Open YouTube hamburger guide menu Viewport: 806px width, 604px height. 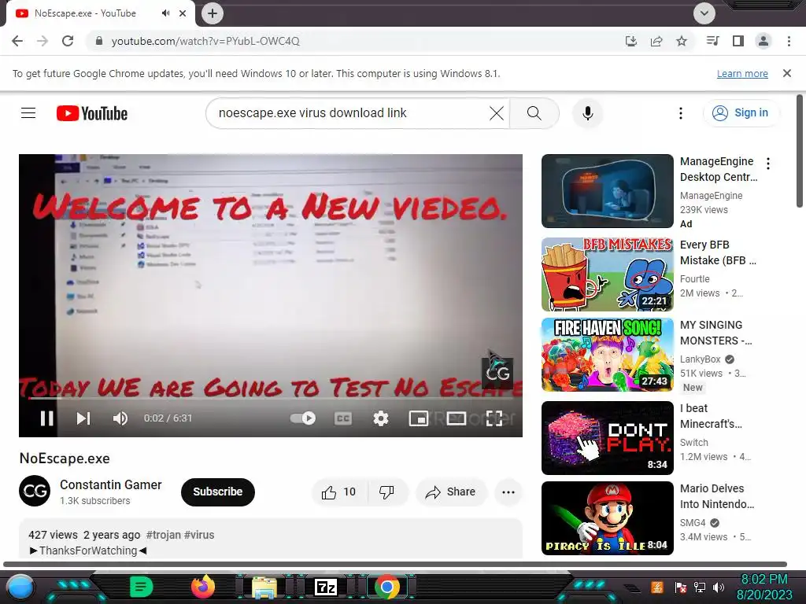(28, 113)
